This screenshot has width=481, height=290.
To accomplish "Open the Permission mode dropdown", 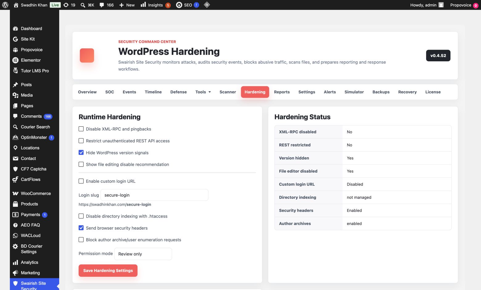I will point(143,254).
